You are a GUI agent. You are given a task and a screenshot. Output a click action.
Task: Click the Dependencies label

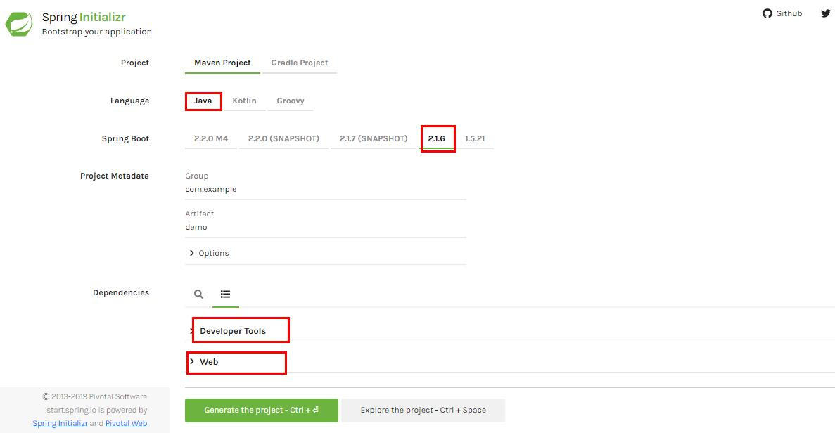pos(121,292)
